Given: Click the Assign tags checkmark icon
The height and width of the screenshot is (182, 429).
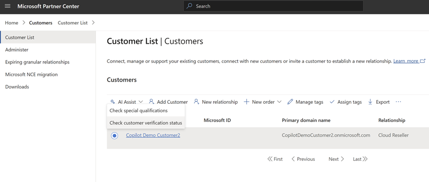Looking at the screenshot, I should (x=332, y=102).
